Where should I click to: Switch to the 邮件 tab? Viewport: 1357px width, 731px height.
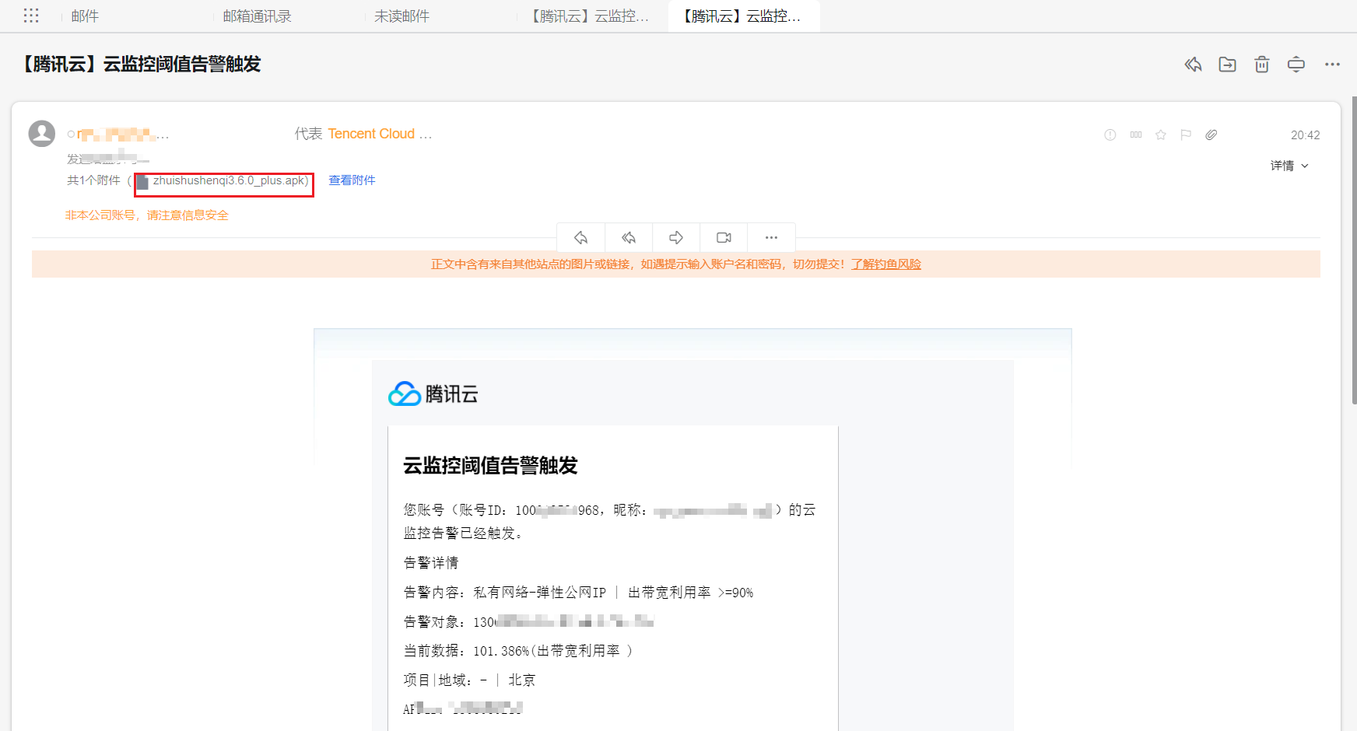pos(85,16)
